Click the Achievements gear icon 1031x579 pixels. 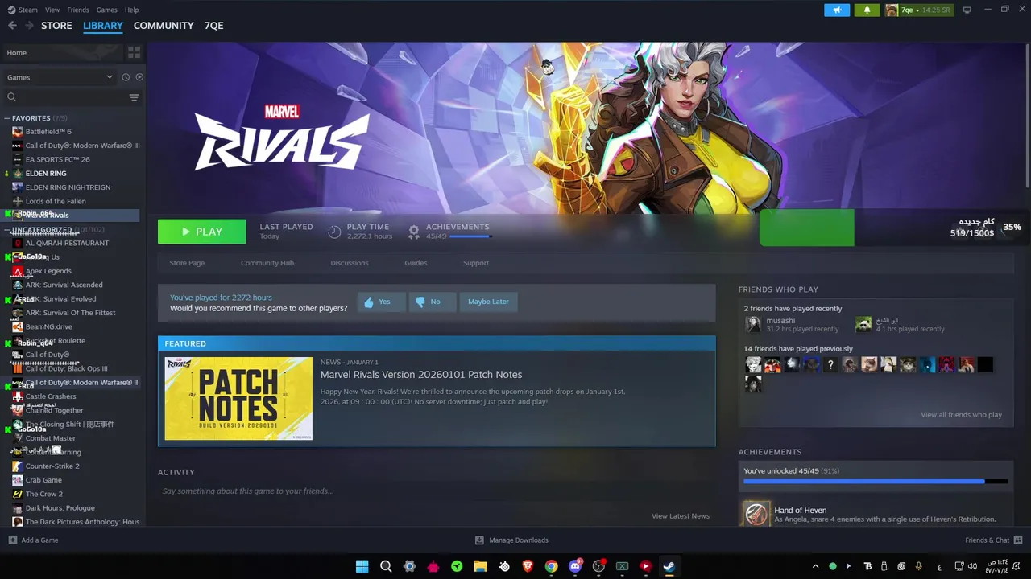click(413, 232)
